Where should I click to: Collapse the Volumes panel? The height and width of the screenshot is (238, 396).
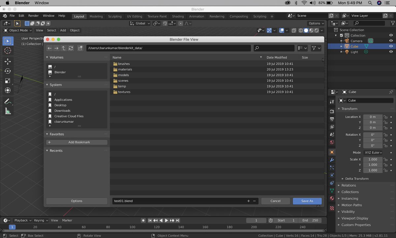[47, 57]
